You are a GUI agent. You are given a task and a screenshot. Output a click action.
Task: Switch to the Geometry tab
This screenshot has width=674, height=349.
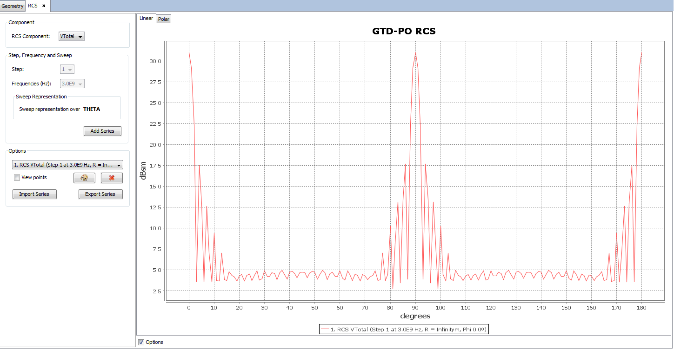coord(13,6)
